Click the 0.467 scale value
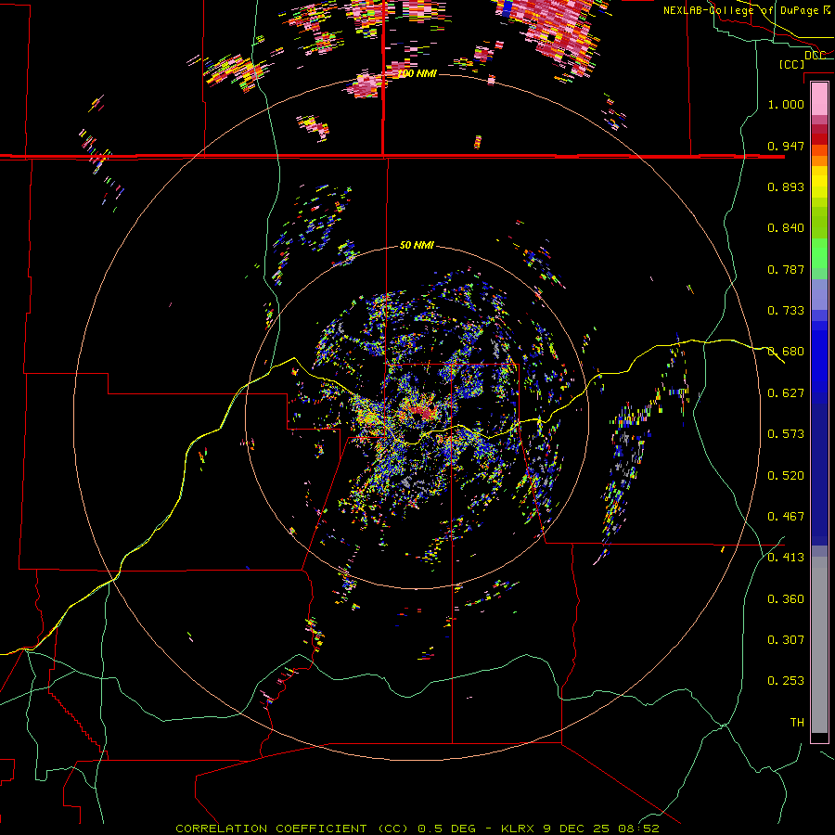Screen dimensions: 835x835 786,517
